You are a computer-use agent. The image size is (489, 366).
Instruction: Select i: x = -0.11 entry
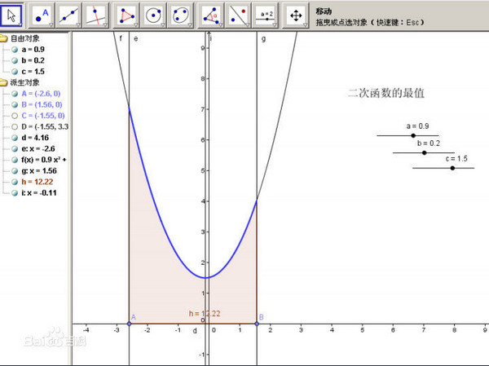[x=39, y=193]
